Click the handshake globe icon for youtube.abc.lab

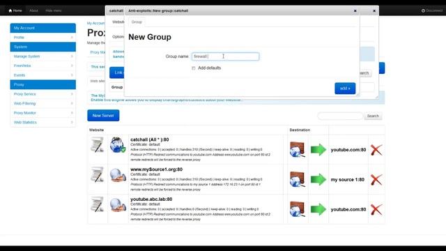(118, 204)
